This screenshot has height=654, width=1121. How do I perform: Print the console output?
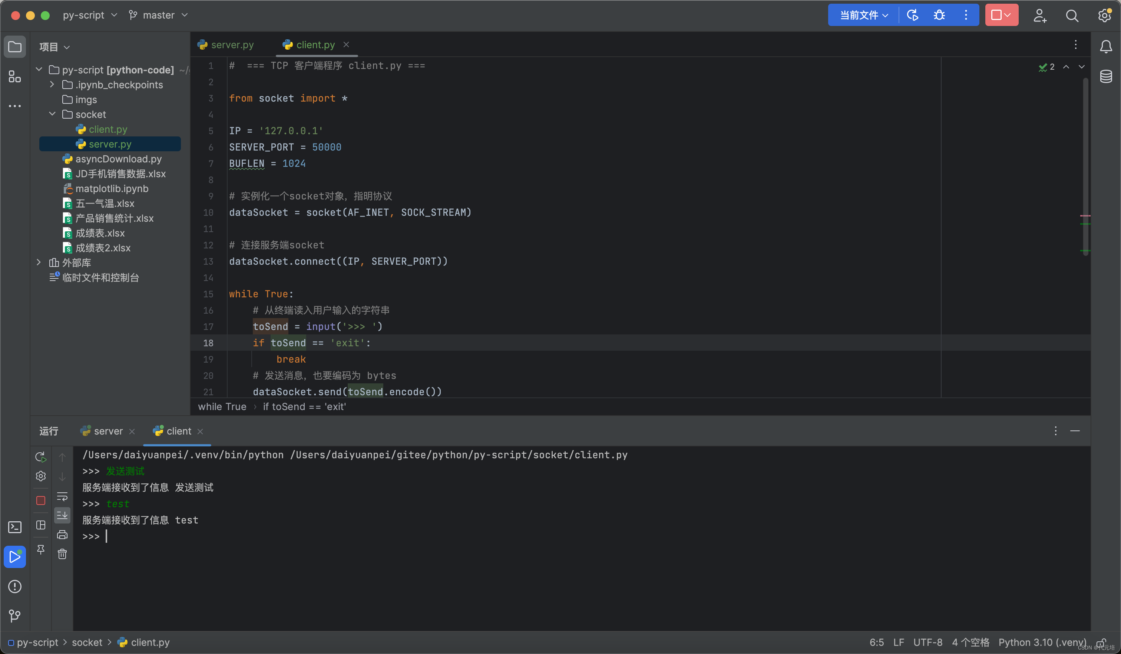pyautogui.click(x=62, y=534)
